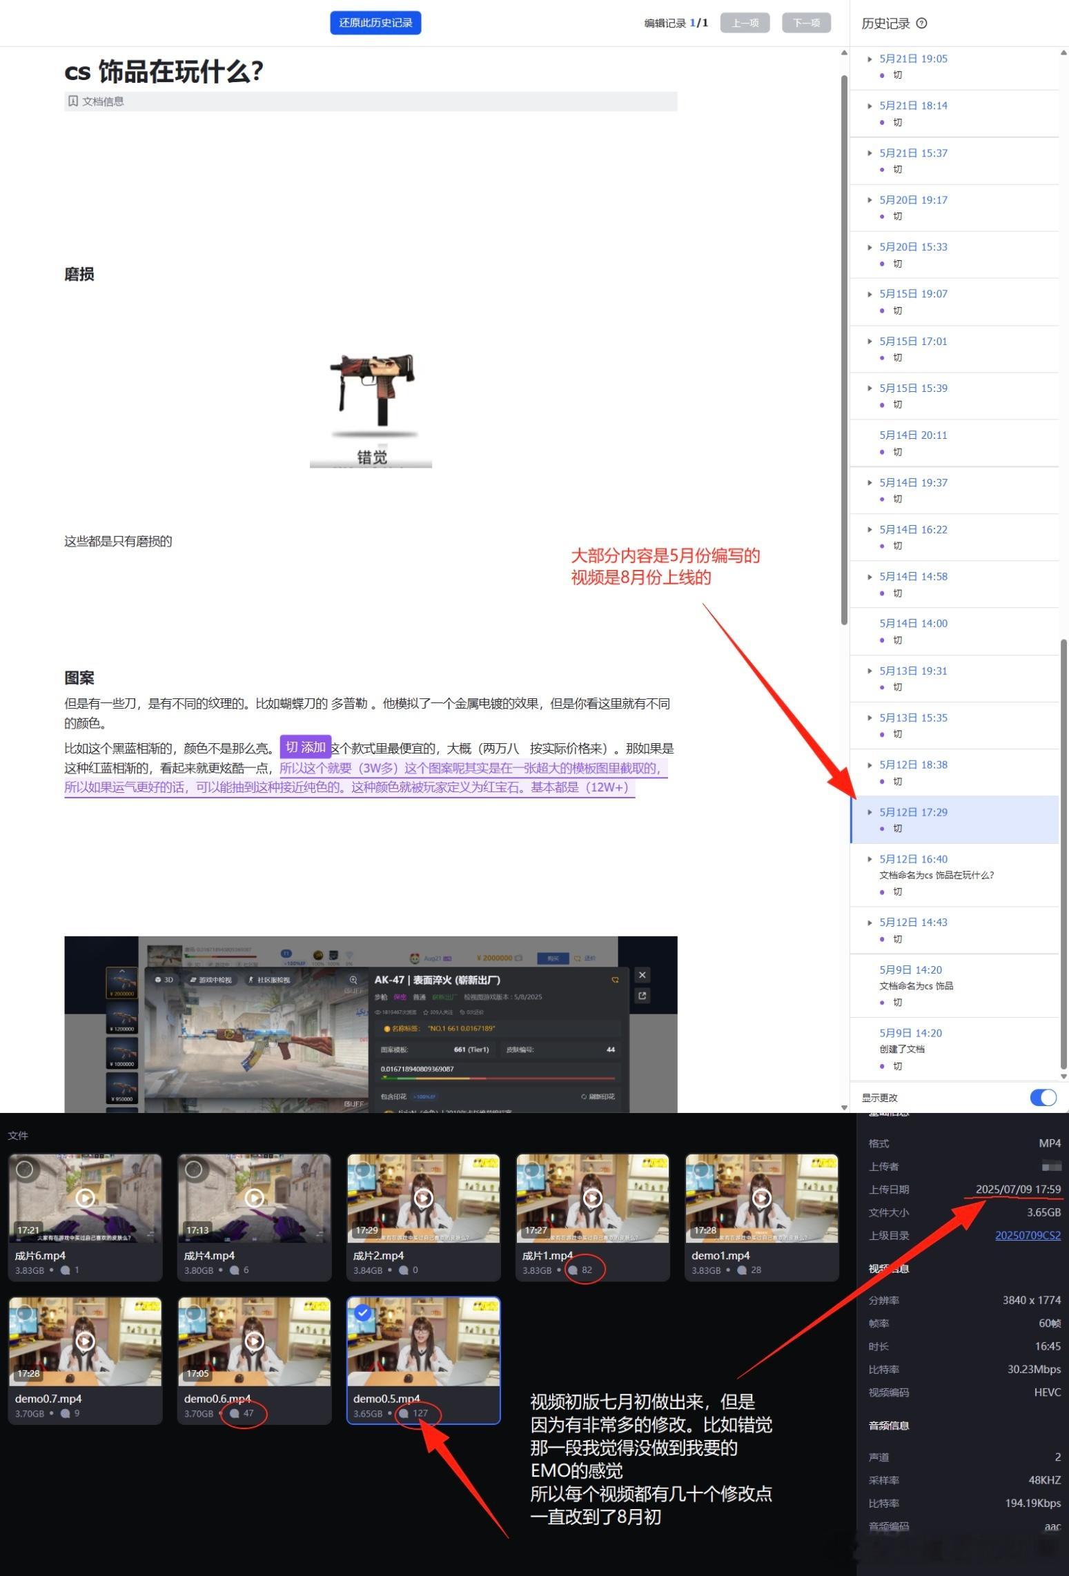Select the 成片1.mp4 checkbox circle

pos(532,1169)
